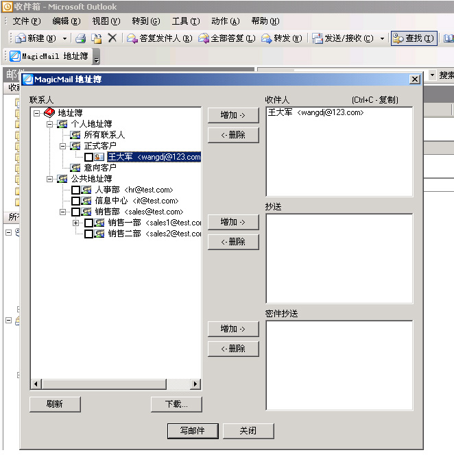Click the contact card icon for 王大军
The width and height of the screenshot is (454, 459).
tap(99, 157)
